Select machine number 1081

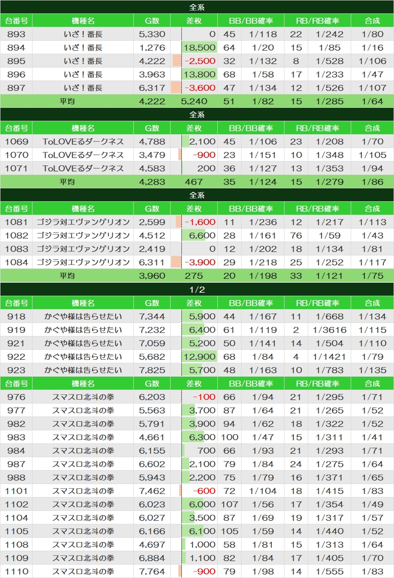click(16, 222)
